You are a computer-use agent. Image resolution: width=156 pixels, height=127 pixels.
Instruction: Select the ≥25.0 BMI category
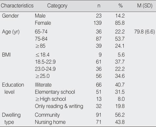[42, 76]
